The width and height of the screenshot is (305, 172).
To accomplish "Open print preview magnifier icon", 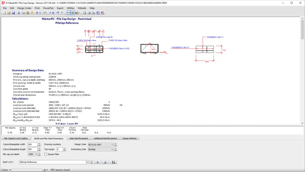I will (x=85, y=13).
